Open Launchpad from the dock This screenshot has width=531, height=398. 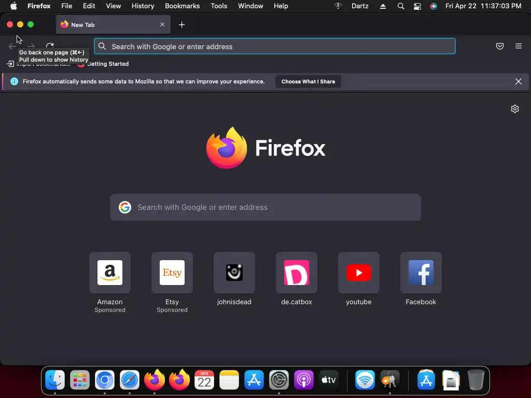[x=80, y=380]
